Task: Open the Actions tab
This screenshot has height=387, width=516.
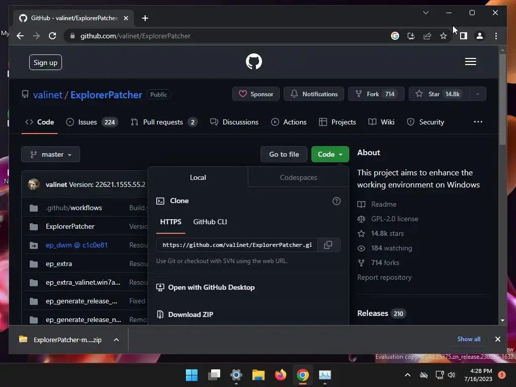Action: 289,122
